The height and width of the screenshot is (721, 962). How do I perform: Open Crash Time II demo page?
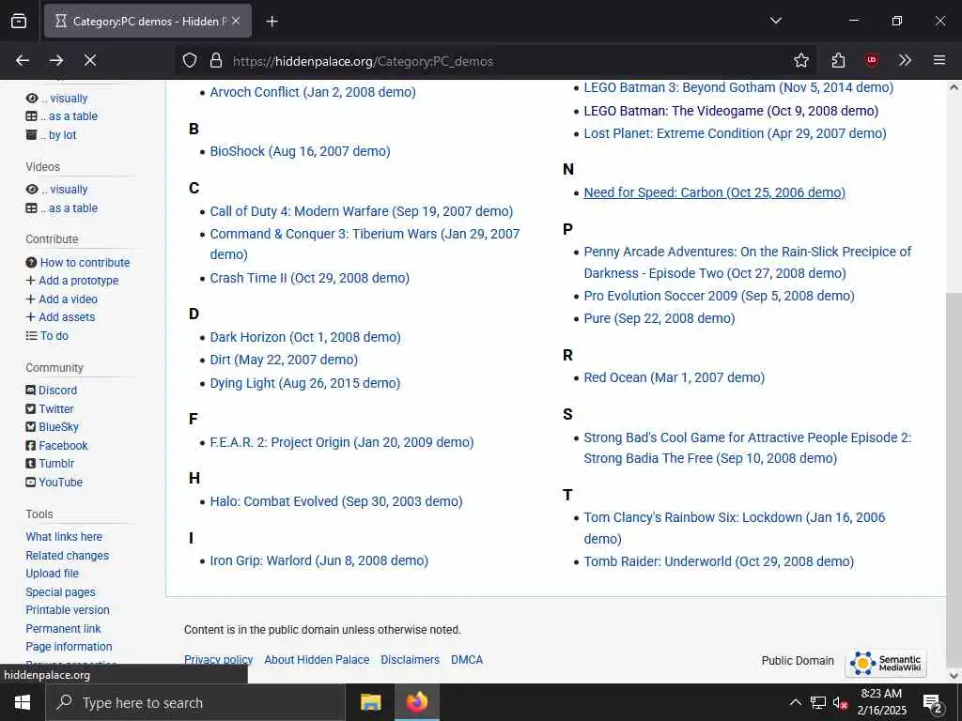309,278
